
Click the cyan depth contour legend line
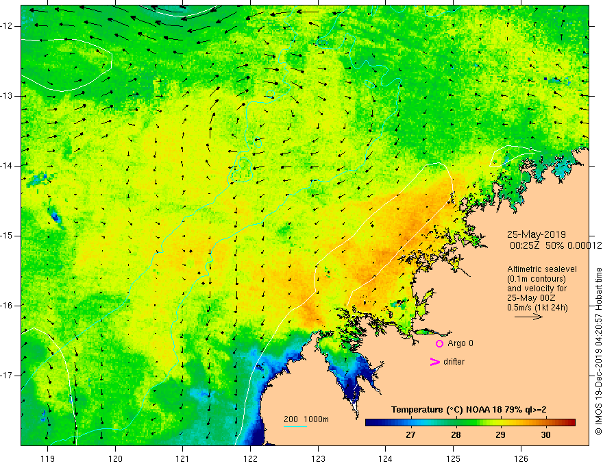click(295, 426)
